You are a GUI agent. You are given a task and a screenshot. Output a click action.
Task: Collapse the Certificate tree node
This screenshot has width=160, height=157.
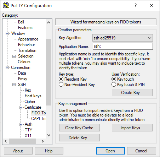[21, 107]
